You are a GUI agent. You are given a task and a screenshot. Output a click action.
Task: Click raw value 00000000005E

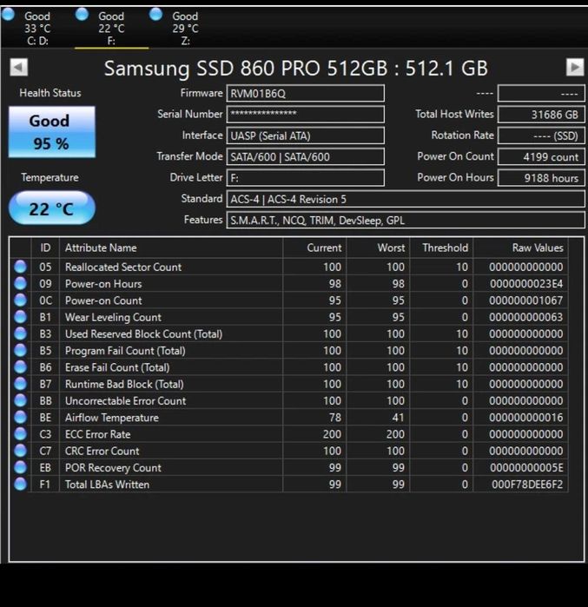[526, 468]
